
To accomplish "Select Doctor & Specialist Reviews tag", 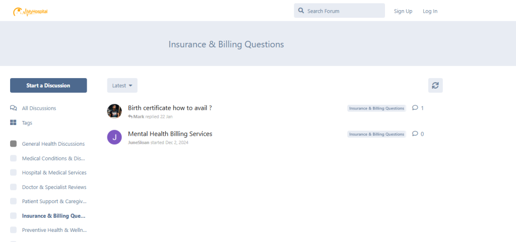I will (x=54, y=187).
